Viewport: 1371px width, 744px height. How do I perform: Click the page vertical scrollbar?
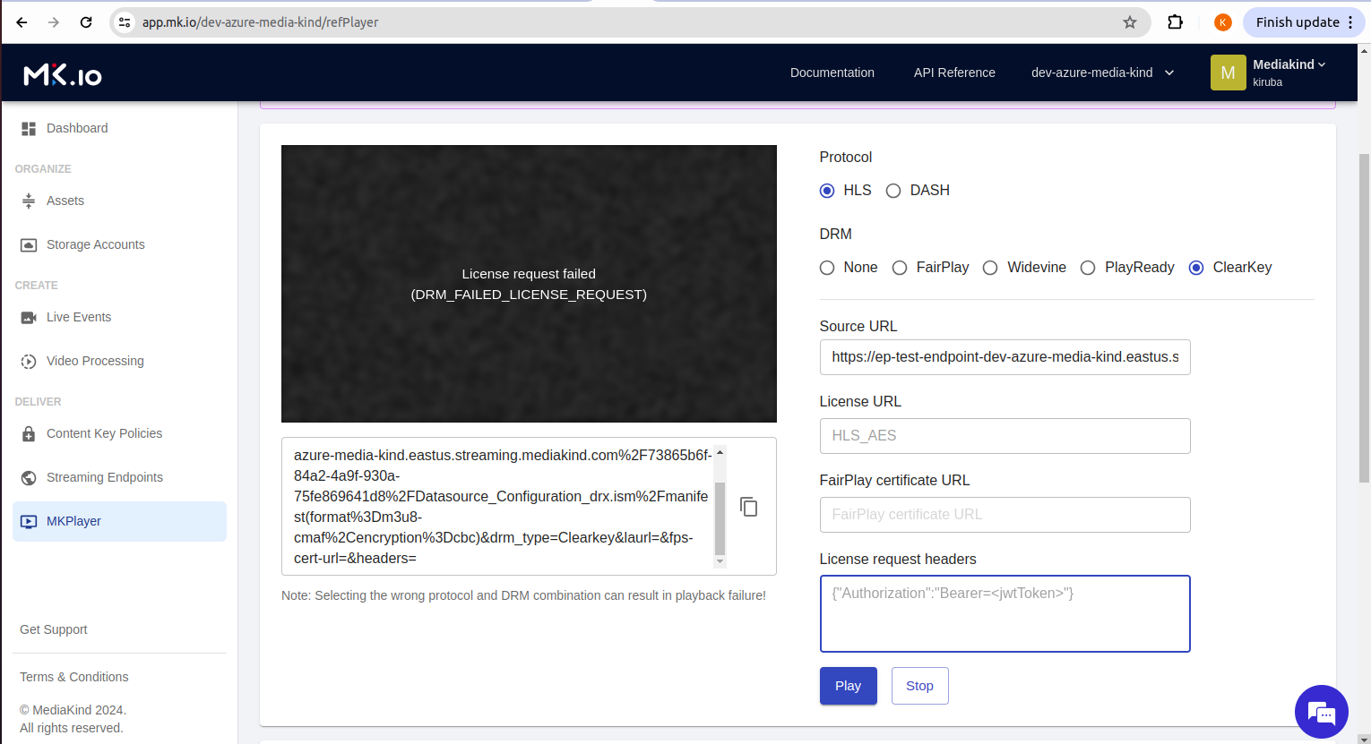pyautogui.click(x=1364, y=318)
